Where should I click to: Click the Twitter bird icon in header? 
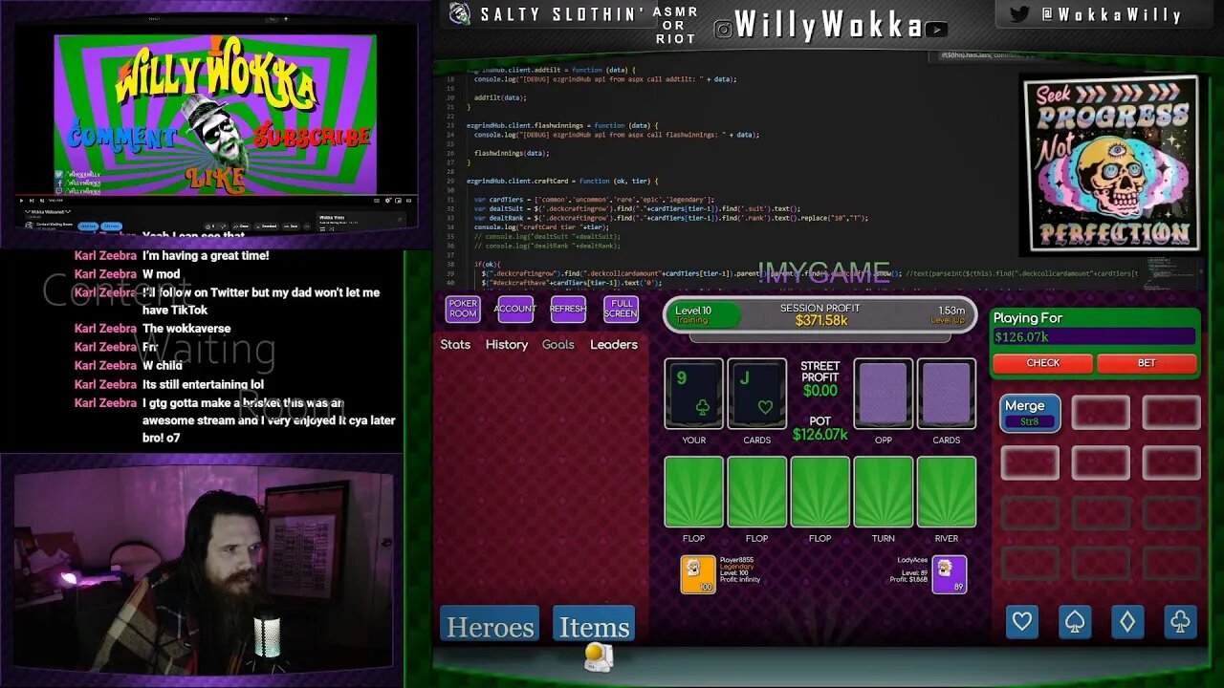tap(1019, 14)
